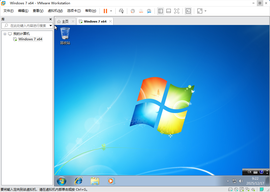Open the power options dropdown beside pause
This screenshot has width=270, height=192.
tap(111, 11)
